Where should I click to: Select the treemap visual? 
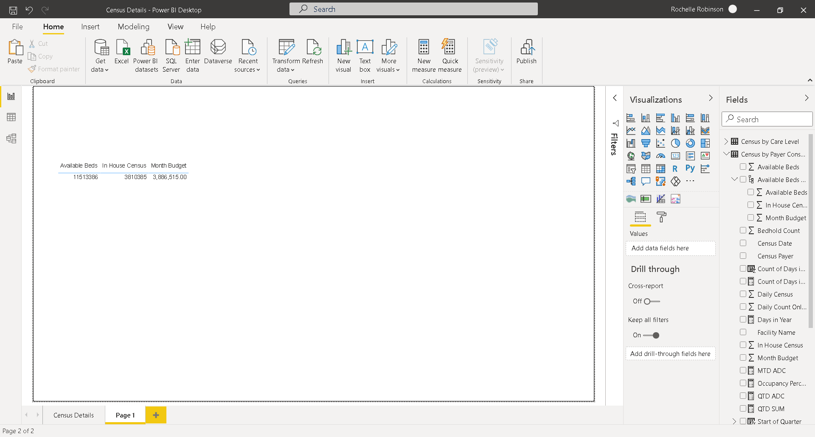click(705, 143)
